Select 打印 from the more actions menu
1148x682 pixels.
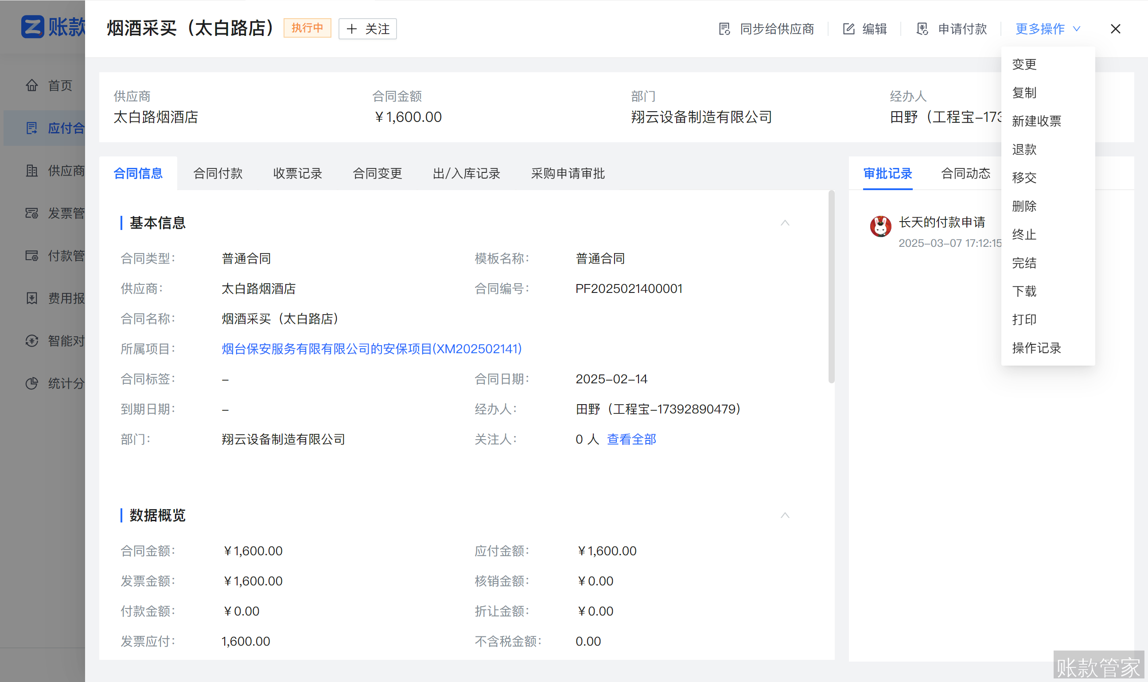point(1024,320)
